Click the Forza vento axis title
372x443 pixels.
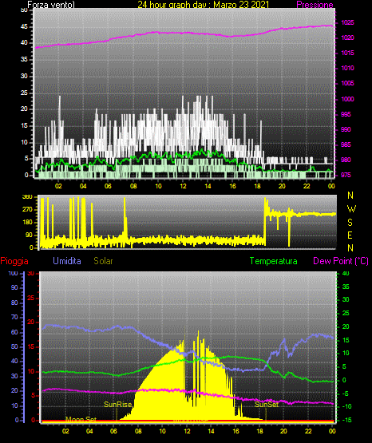[x=51, y=5]
